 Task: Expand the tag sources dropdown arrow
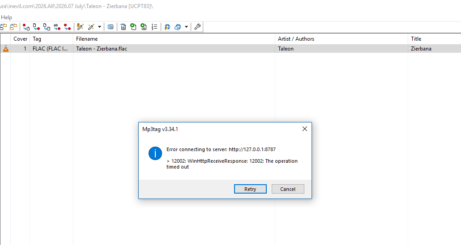click(186, 27)
